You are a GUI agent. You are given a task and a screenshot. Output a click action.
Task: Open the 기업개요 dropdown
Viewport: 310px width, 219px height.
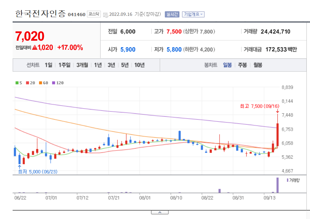(193, 15)
